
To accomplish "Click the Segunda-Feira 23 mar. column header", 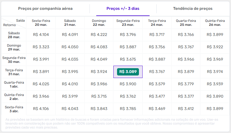I will (128, 23).
